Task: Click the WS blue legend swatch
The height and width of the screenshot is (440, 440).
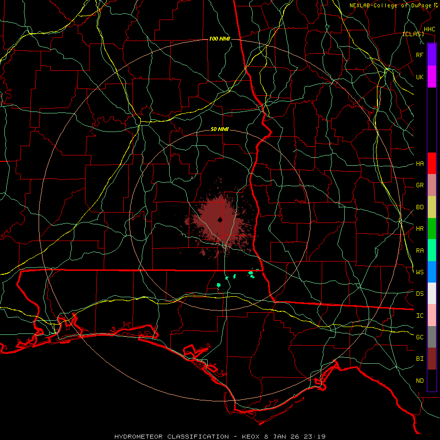Action: 432,272
